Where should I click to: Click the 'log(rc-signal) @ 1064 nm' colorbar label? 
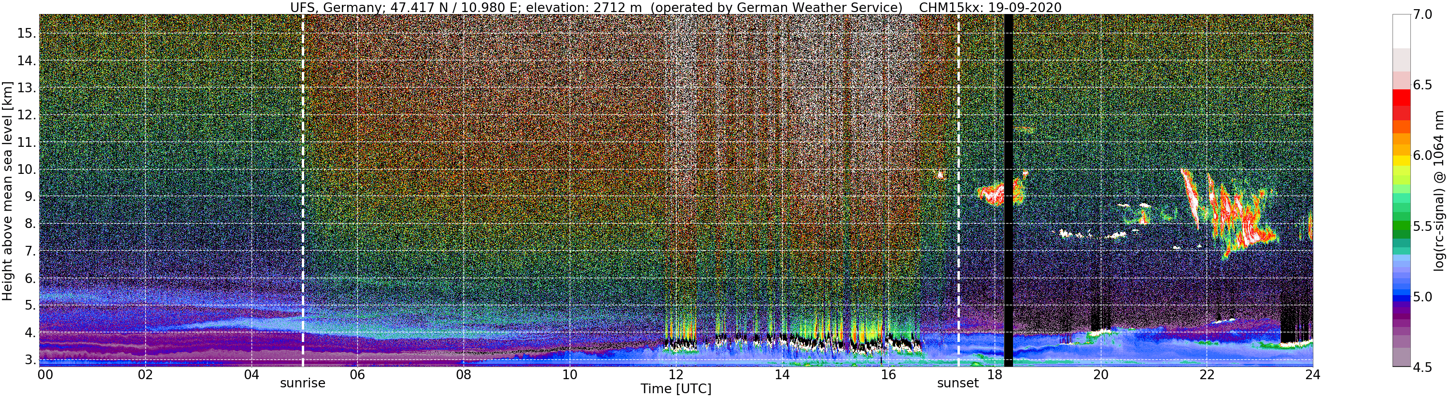1439,190
